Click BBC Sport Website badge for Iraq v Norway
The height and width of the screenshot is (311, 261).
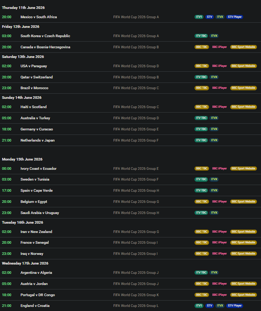click(243, 253)
